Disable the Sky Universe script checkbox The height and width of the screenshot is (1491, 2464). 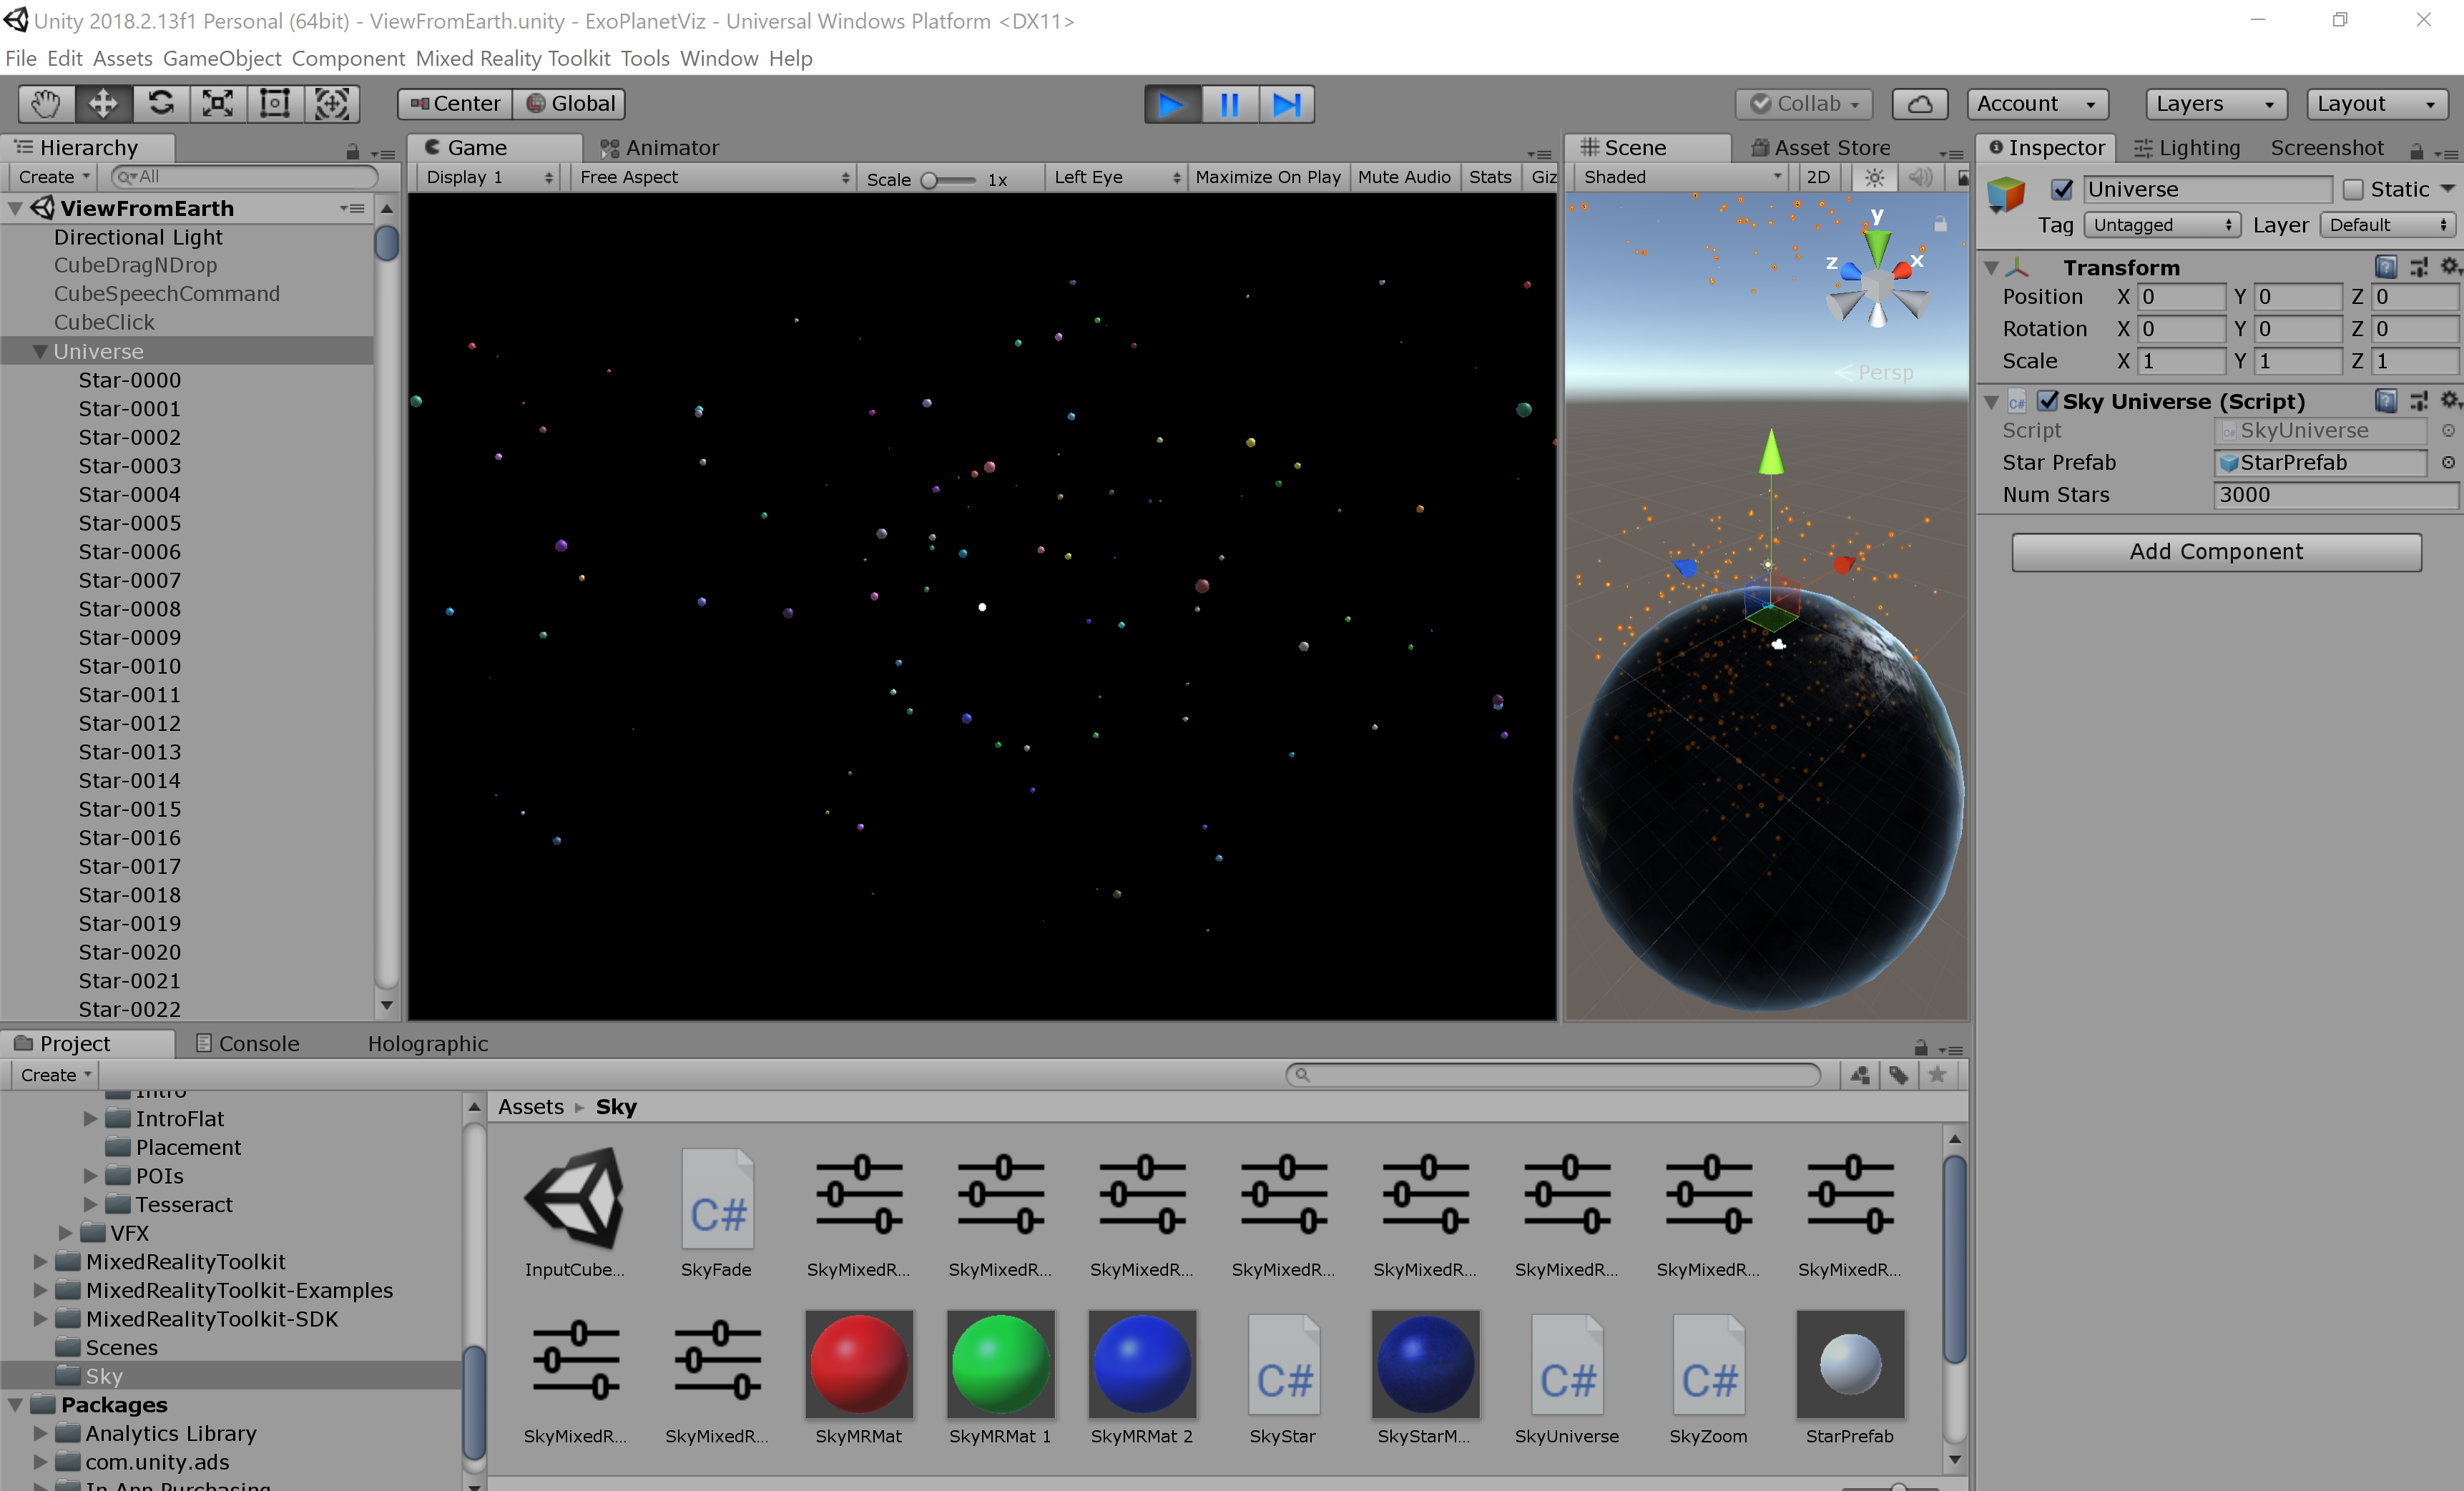point(2047,401)
